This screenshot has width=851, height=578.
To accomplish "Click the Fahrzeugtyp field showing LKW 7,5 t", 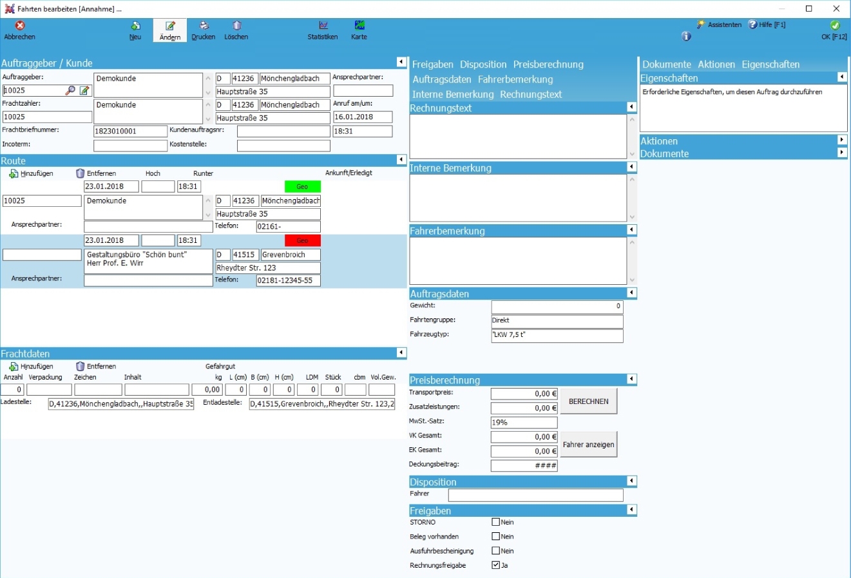I will [557, 336].
